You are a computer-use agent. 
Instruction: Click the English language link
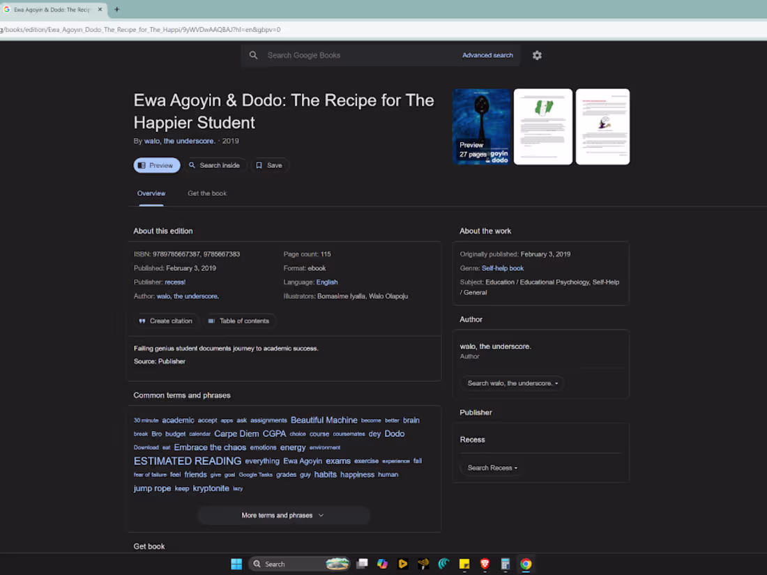(x=327, y=282)
